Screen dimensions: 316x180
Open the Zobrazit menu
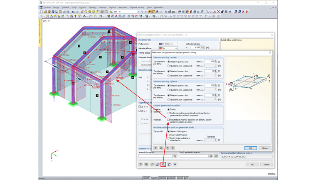click(65, 7)
